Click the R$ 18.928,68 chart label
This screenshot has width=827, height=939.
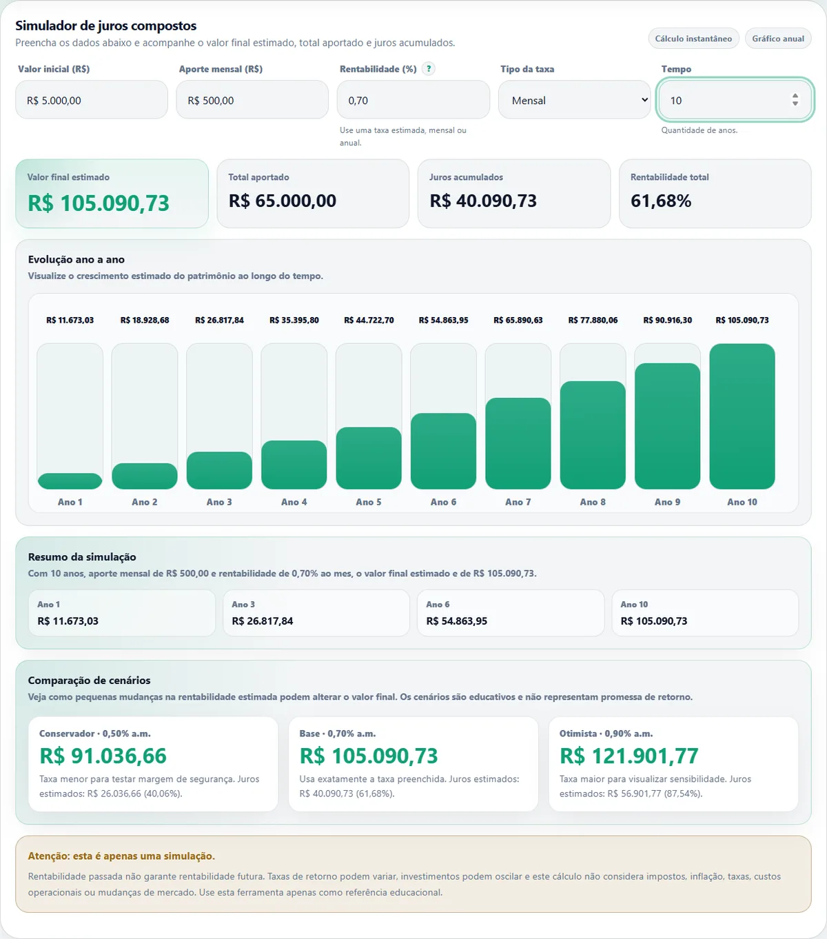[x=145, y=320]
